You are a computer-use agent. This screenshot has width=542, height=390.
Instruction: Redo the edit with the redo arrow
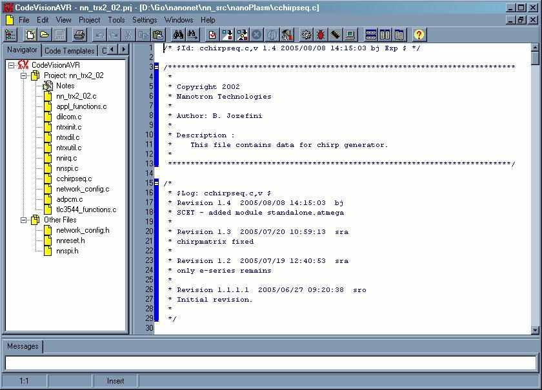pos(114,35)
